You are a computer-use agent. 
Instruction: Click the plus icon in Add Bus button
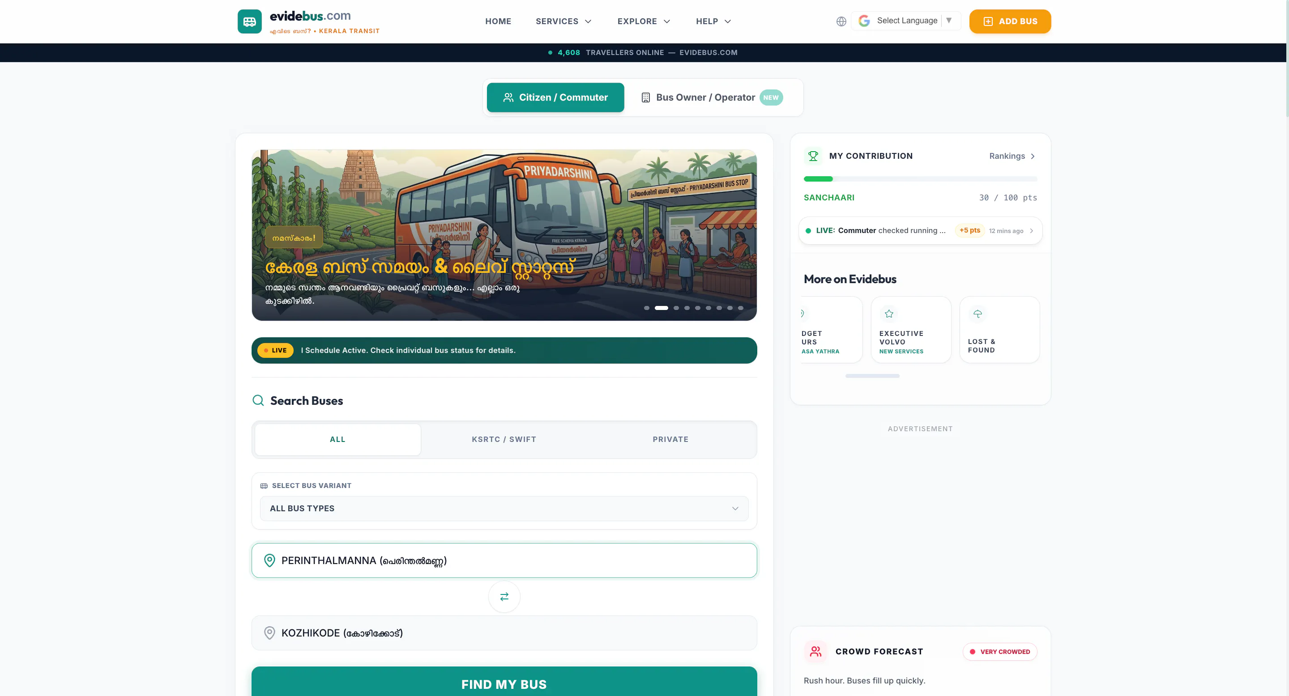tap(988, 21)
